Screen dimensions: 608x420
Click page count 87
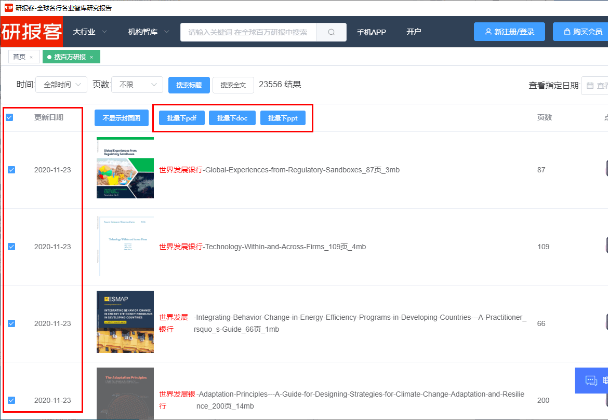541,170
